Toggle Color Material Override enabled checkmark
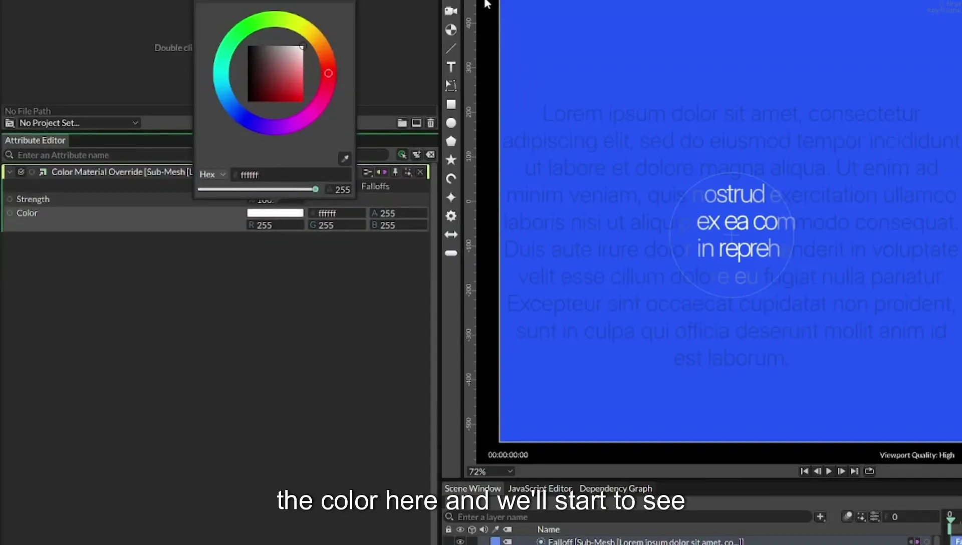This screenshot has height=545, width=962. point(21,172)
